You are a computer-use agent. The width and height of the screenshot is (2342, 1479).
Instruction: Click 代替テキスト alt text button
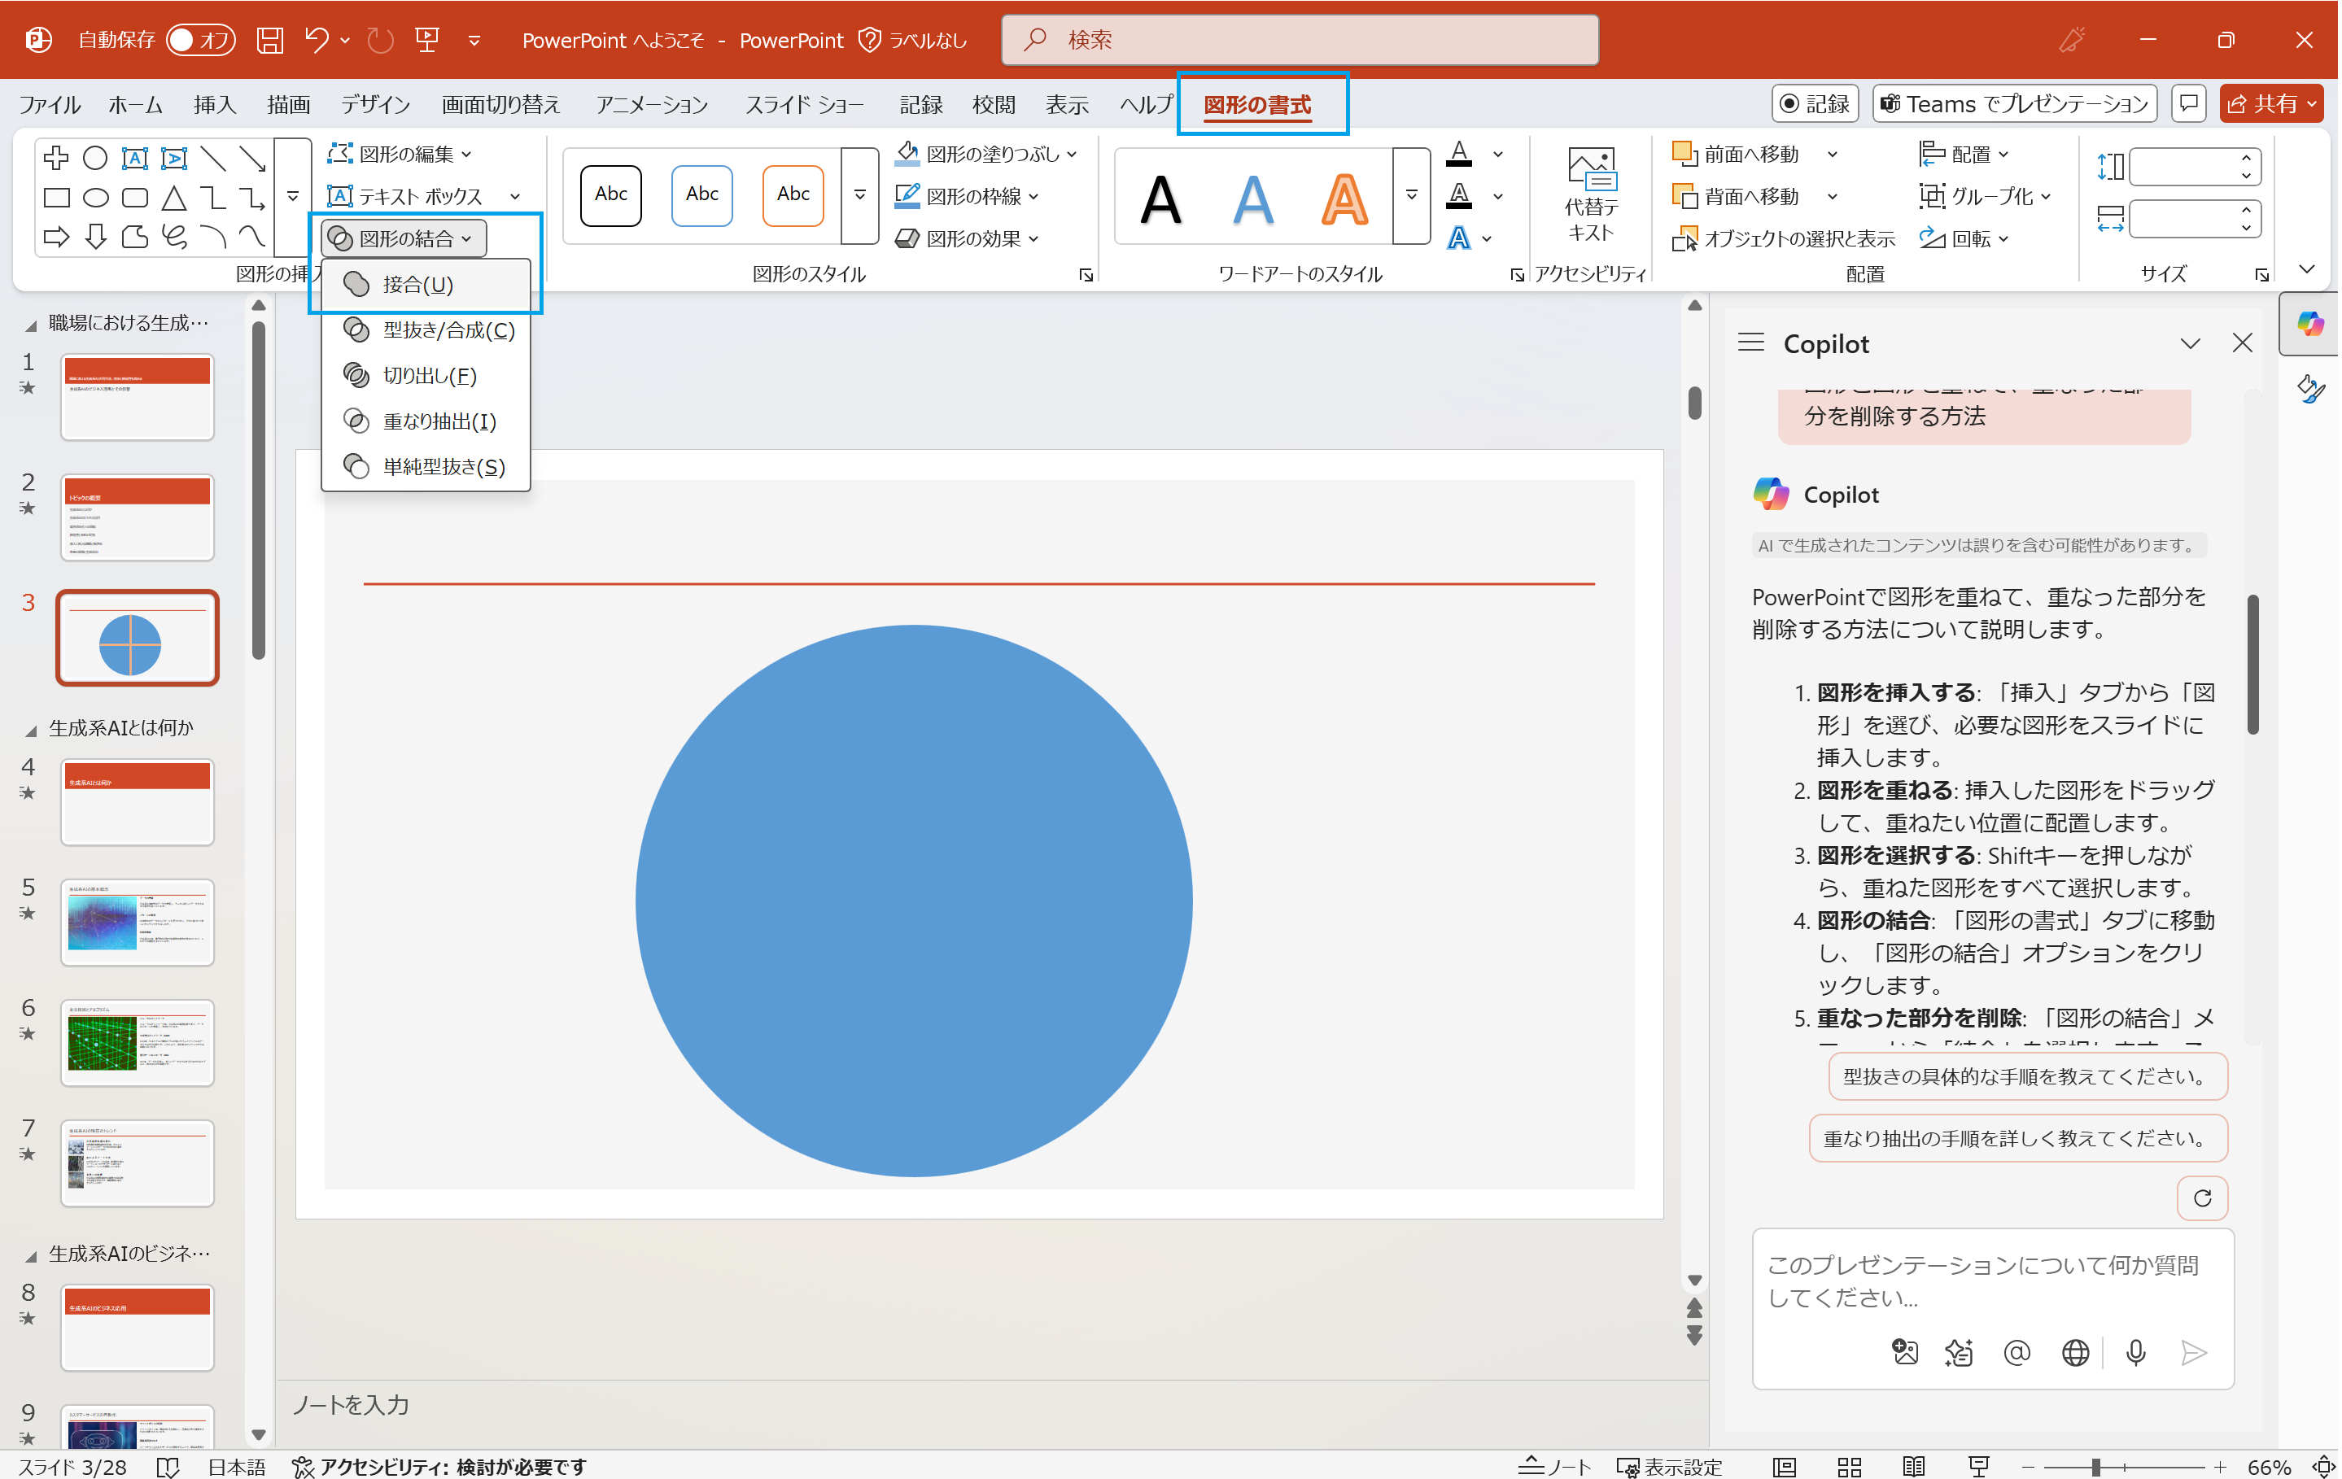(1591, 194)
